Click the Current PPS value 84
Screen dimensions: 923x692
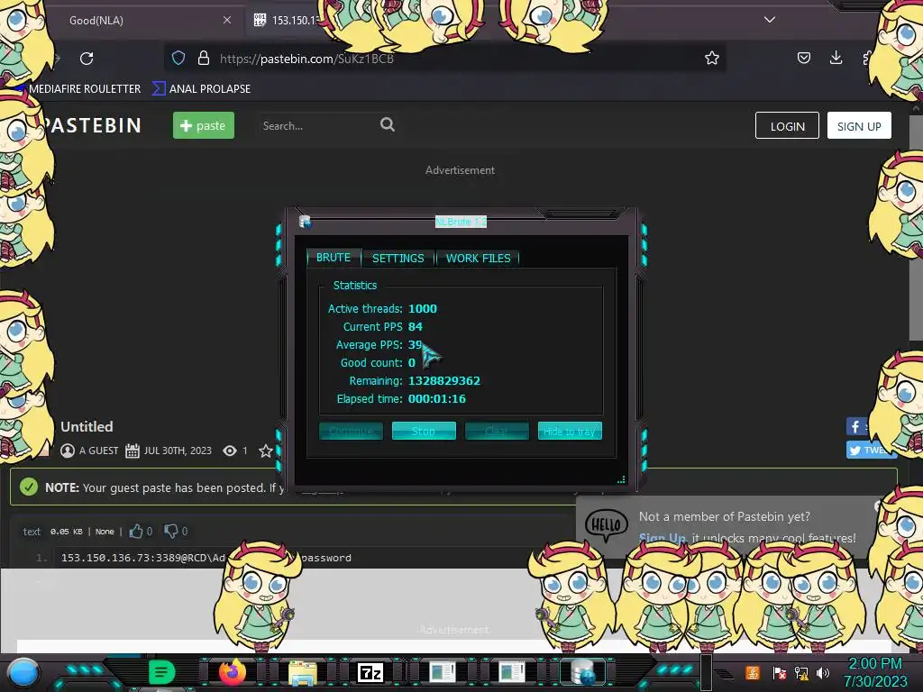(415, 326)
